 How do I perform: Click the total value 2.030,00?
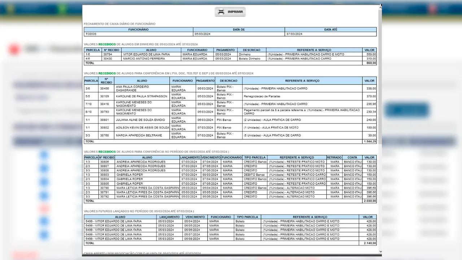click(370, 201)
